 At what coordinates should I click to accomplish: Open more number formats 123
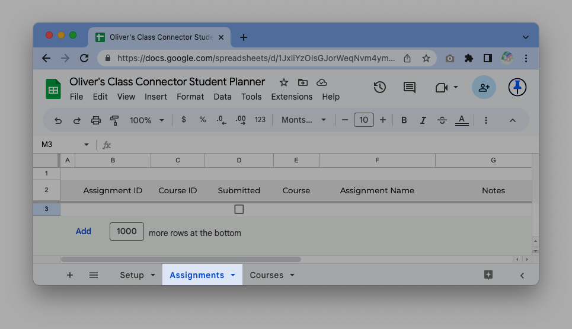click(260, 120)
